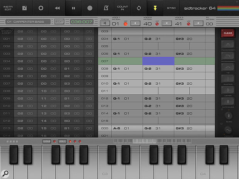The width and height of the screenshot is (239, 179).
Task: Select value 10 in song row 008
Action: pyautogui.click(x=44, y=91)
